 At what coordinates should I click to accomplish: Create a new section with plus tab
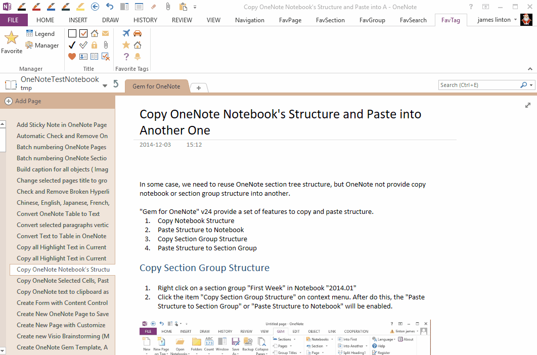(x=199, y=87)
